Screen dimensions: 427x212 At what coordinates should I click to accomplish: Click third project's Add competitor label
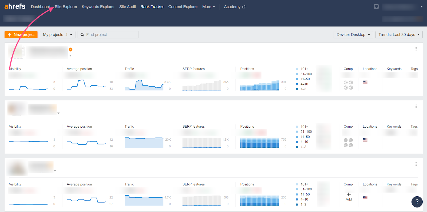click(x=349, y=199)
